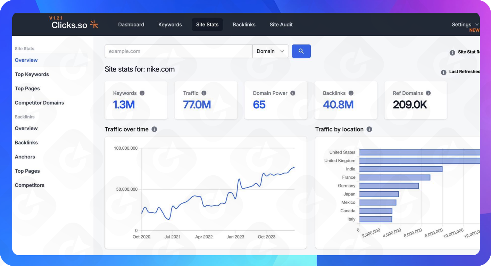Open Competitors in sidebar
The height and width of the screenshot is (266, 491).
(30, 185)
